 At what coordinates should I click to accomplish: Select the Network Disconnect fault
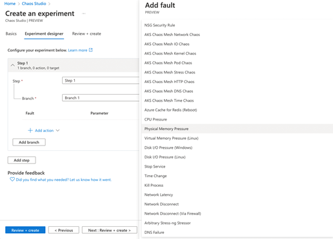pos(237,204)
